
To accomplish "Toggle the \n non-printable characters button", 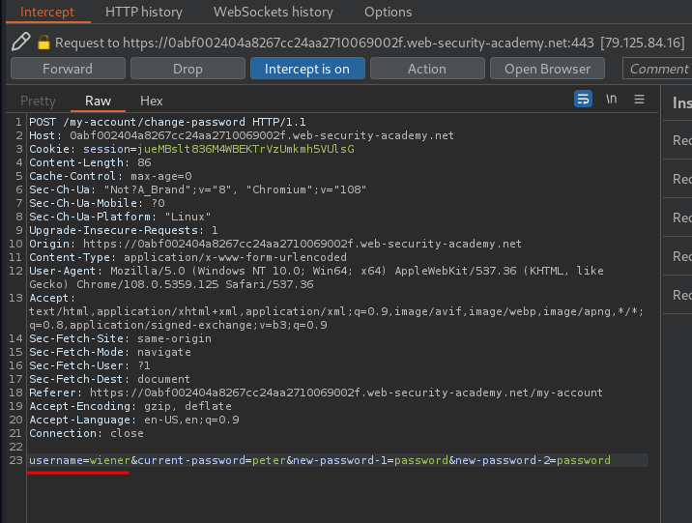I will pyautogui.click(x=611, y=99).
